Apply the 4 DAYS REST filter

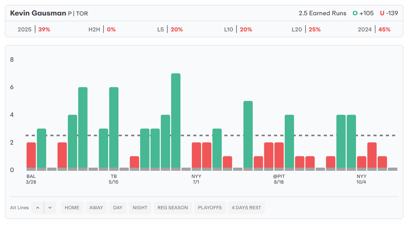(x=246, y=208)
